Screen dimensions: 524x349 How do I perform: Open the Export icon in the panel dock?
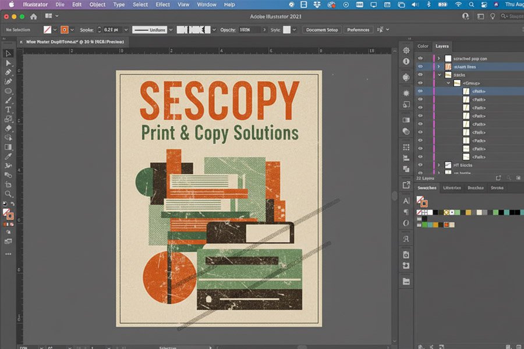point(406,185)
